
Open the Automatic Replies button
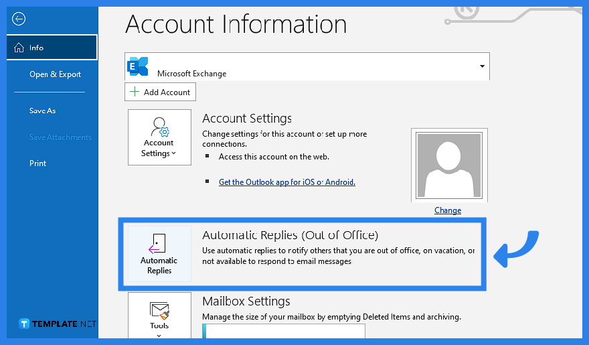tap(159, 254)
